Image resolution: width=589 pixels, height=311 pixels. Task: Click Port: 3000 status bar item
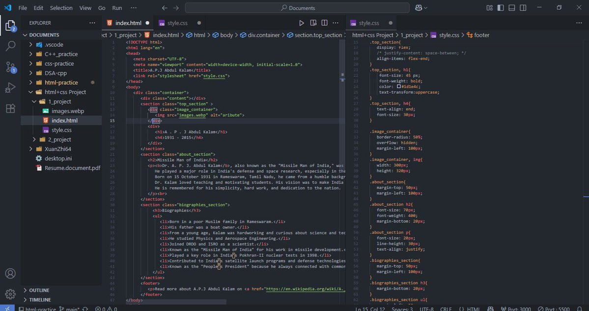tap(516, 309)
